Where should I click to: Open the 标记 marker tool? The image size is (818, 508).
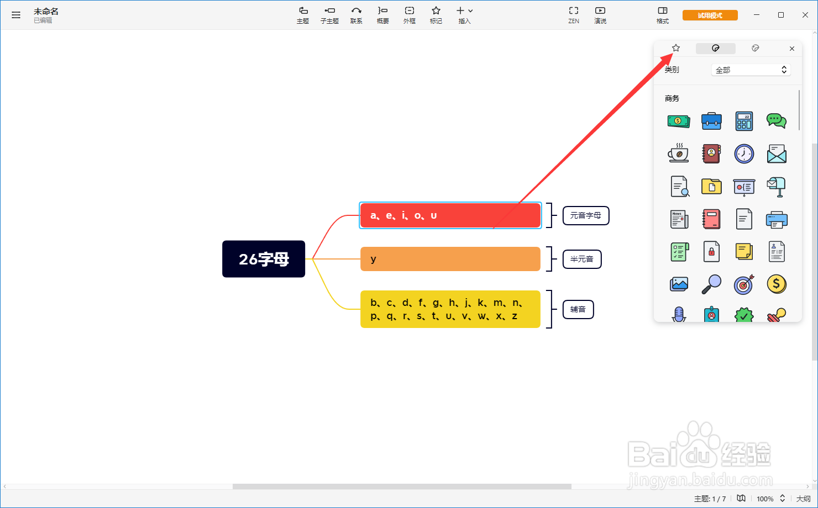point(436,15)
